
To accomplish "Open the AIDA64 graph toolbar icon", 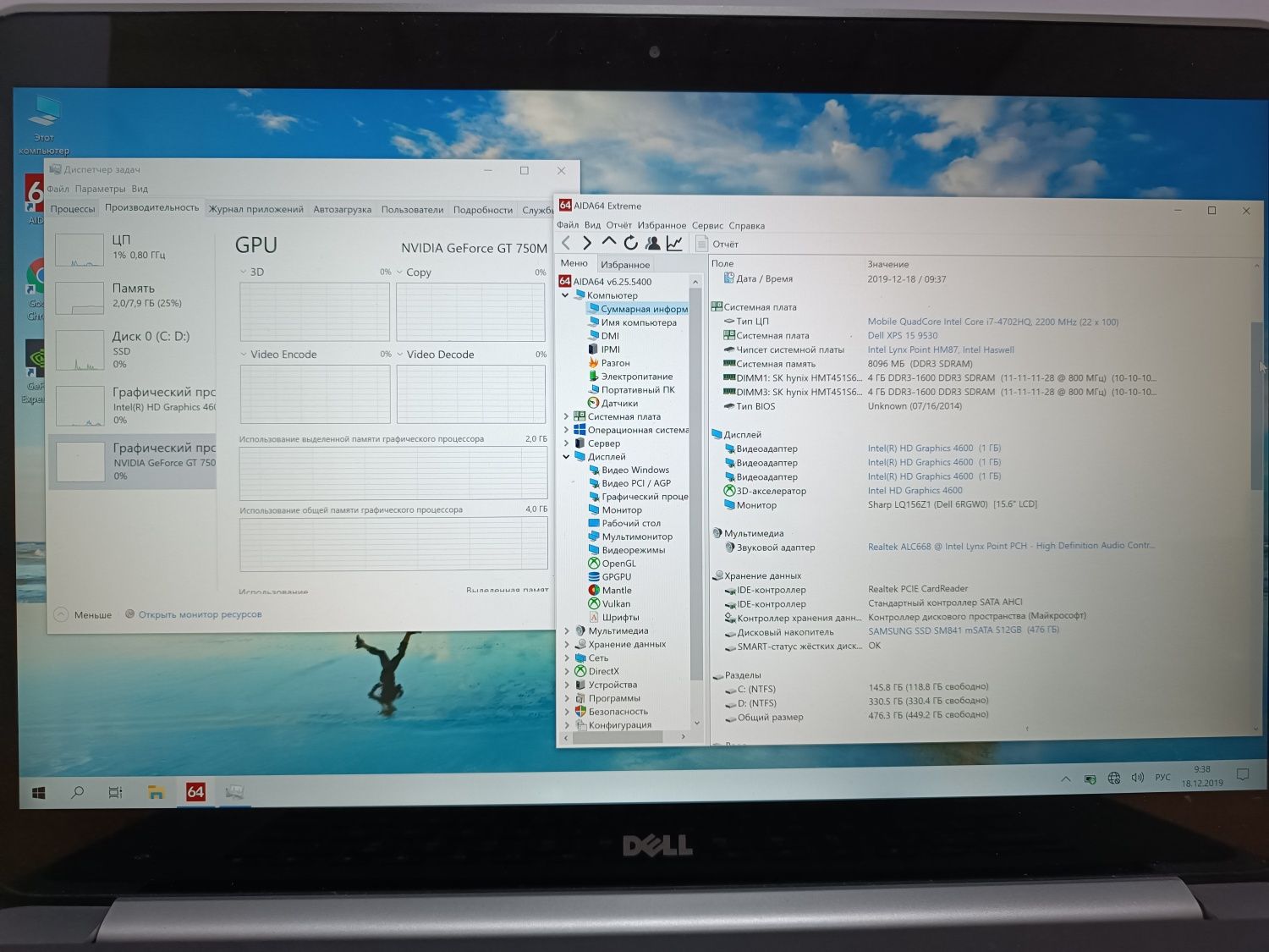I will coord(674,244).
